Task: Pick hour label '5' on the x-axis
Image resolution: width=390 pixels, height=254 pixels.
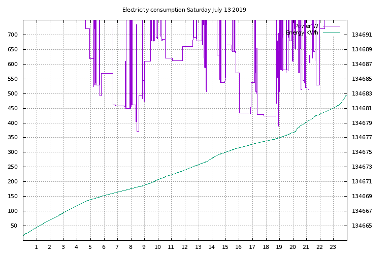Action: click(x=90, y=247)
